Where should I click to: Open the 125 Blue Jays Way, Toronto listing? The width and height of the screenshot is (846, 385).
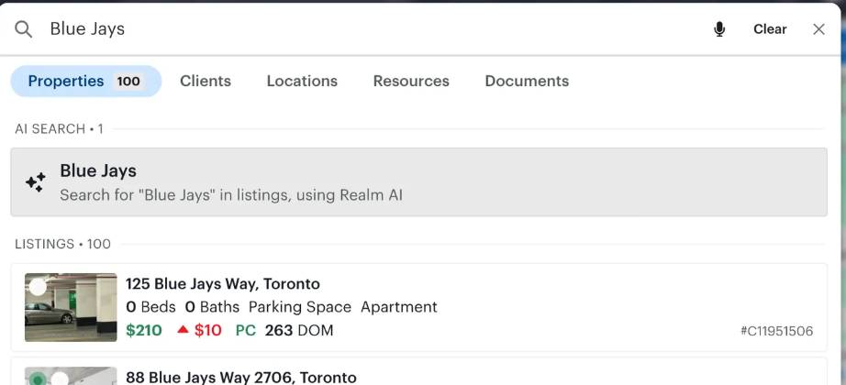coord(223,284)
